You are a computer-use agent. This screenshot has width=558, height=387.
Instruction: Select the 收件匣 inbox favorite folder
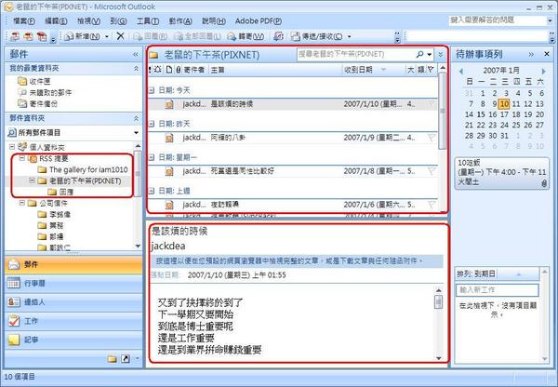(33, 82)
